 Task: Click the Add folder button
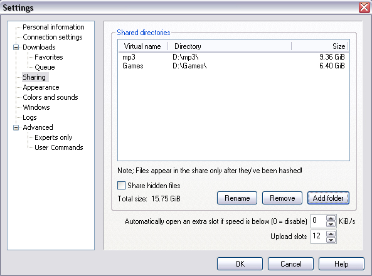[x=328, y=198]
